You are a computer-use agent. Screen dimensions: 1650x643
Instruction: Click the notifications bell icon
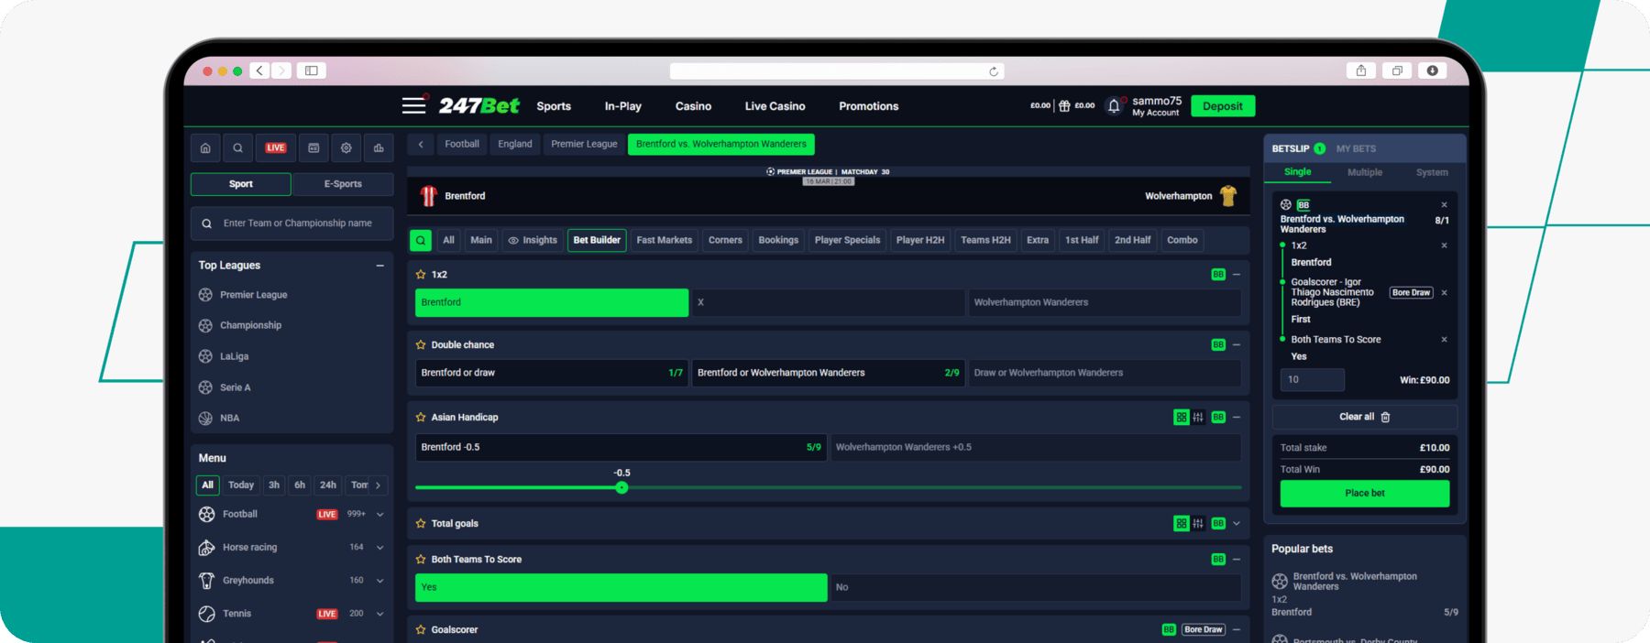click(x=1114, y=106)
